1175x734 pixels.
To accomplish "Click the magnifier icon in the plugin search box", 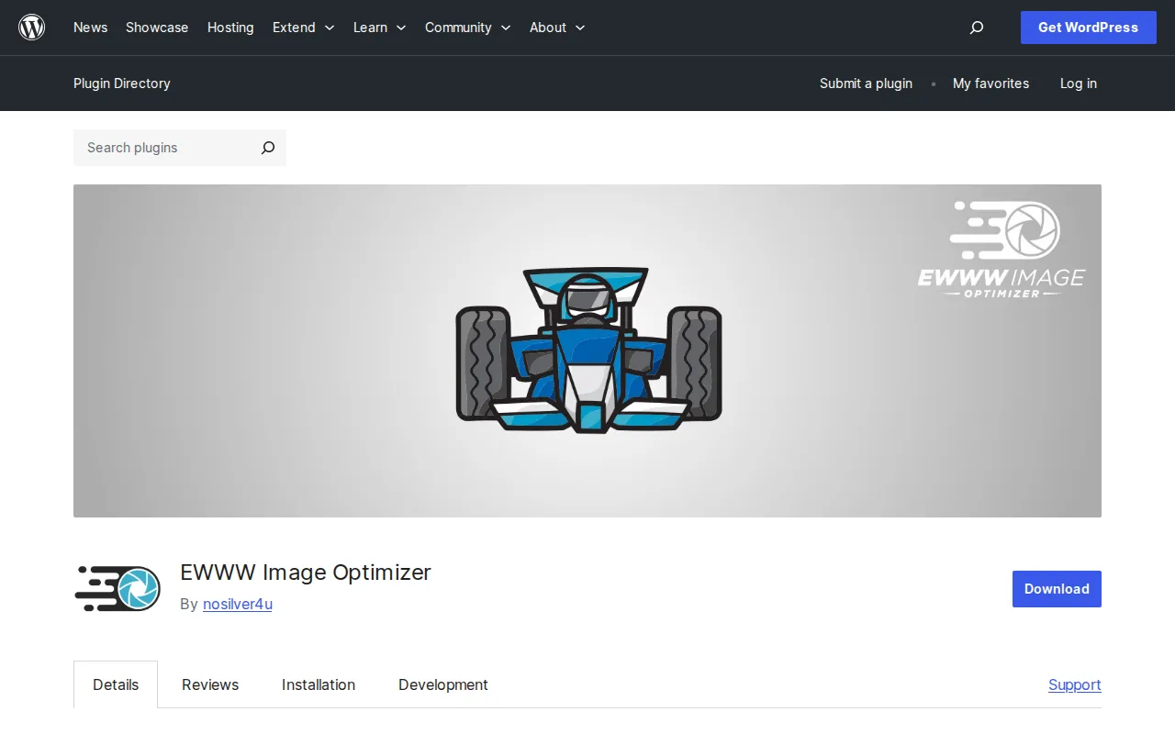I will pos(267,148).
